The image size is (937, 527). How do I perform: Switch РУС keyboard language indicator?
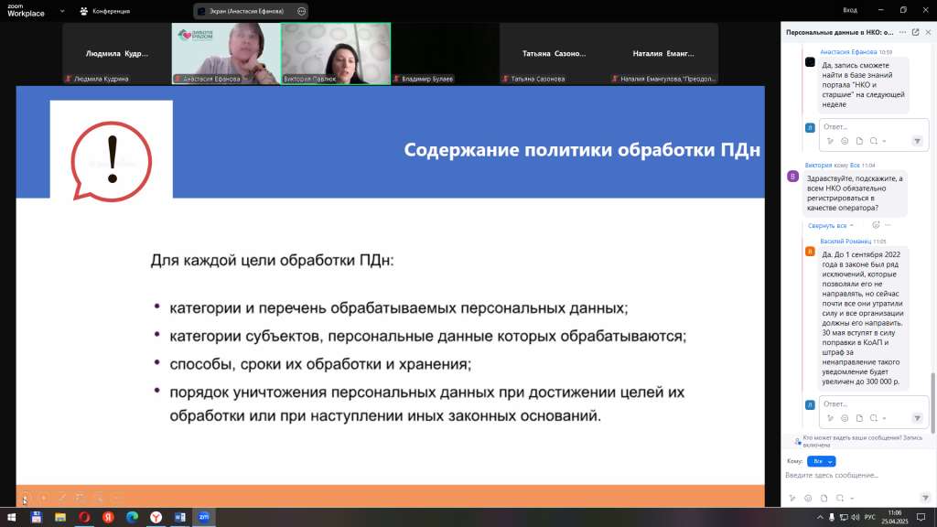(870, 518)
